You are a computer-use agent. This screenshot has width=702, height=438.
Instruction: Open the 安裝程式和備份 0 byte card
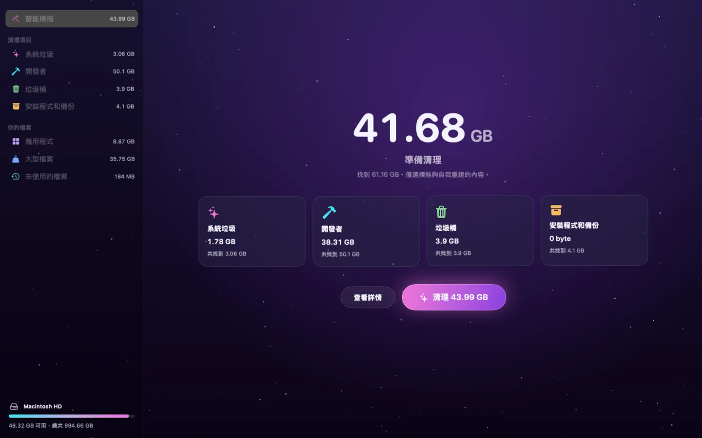pos(594,230)
